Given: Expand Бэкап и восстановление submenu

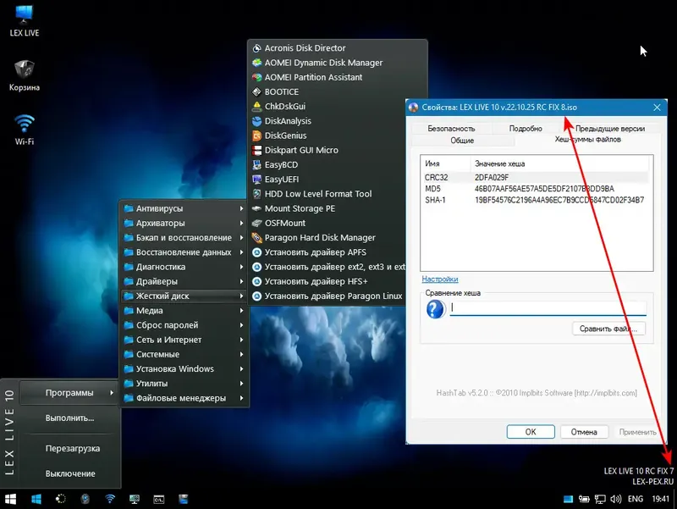Looking at the screenshot, I should click(184, 238).
